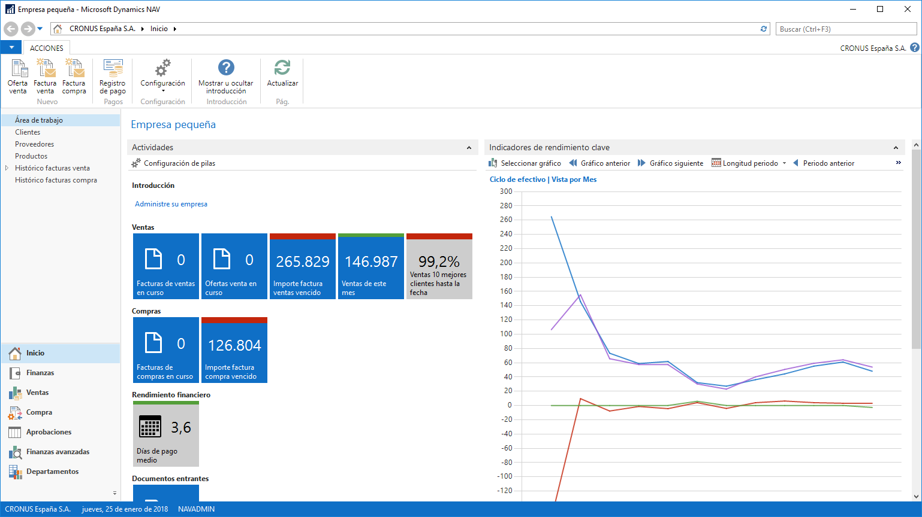This screenshot has height=517, width=922.
Task: Open Ventas 10 mejores clientes tile
Action: click(439, 266)
